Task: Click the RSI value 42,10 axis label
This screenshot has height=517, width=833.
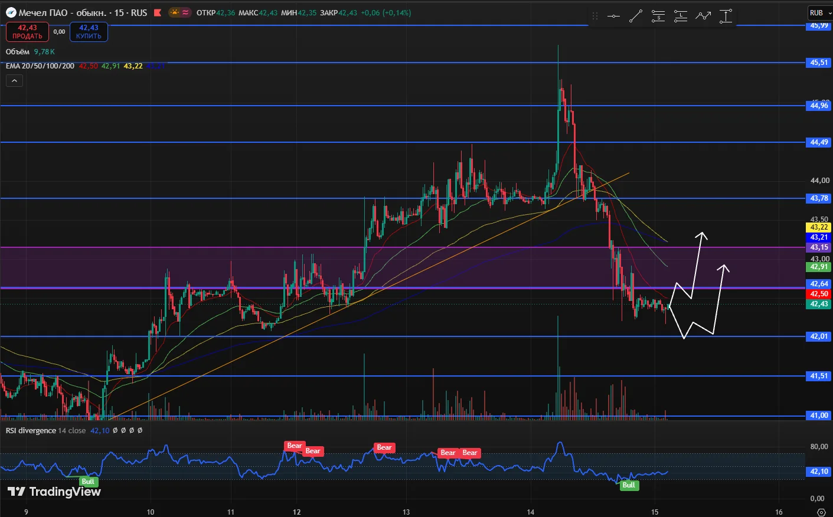Action: click(x=819, y=472)
